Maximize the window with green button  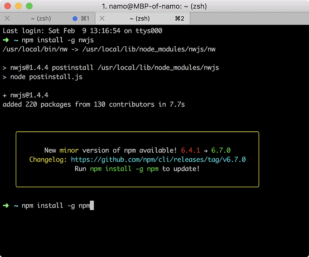(29, 6)
